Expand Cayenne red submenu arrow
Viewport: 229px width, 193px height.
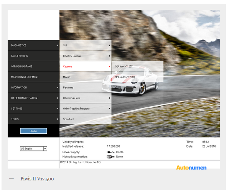click(110, 66)
